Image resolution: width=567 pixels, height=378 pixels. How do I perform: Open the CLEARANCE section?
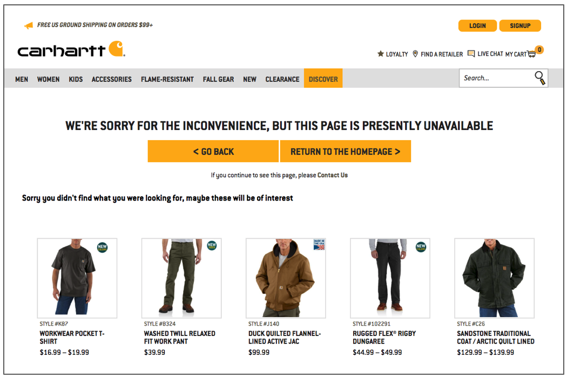pyautogui.click(x=282, y=78)
